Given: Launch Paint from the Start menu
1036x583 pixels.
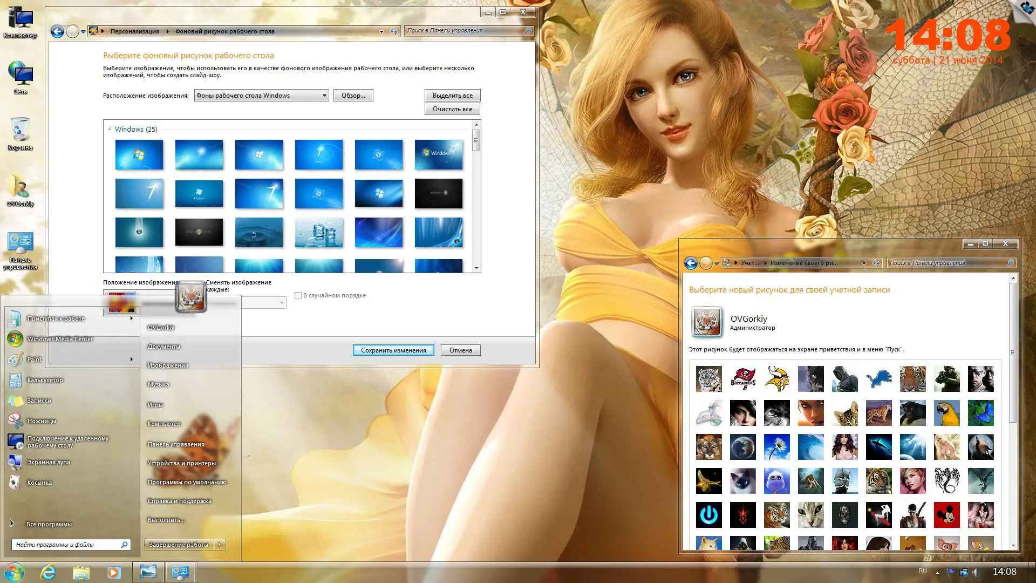Looking at the screenshot, I should click(34, 360).
